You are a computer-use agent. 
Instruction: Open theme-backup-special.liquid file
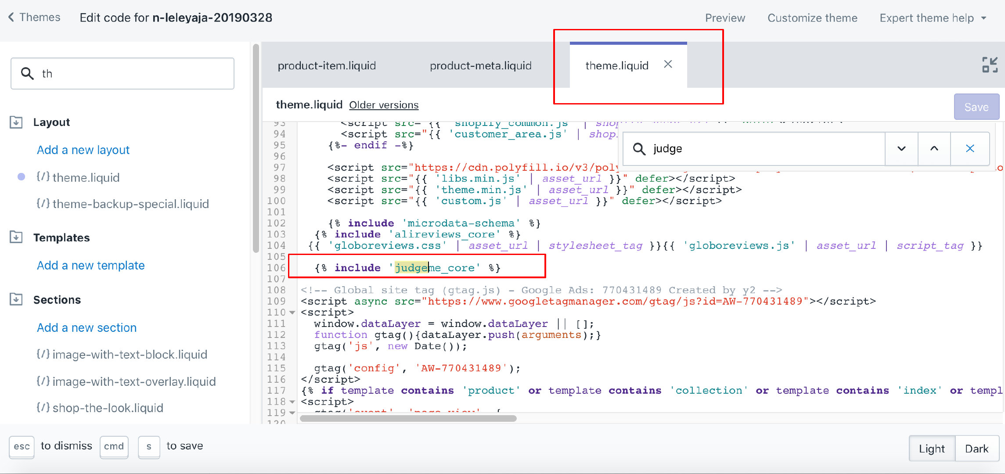[131, 204]
